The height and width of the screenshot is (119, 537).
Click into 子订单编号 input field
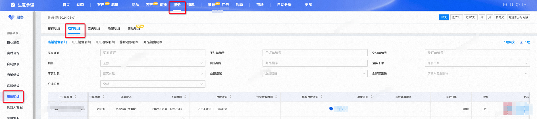[315, 53]
